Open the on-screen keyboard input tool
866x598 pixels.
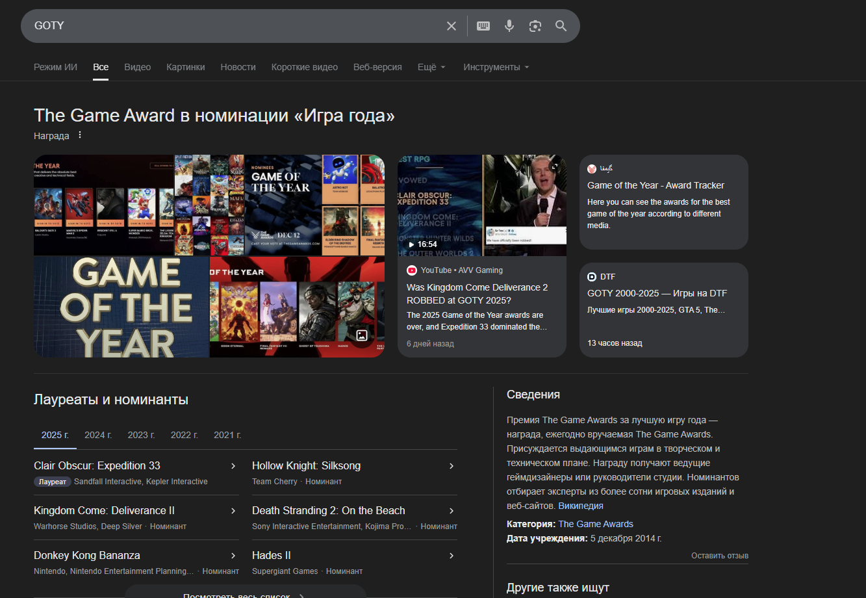point(483,26)
